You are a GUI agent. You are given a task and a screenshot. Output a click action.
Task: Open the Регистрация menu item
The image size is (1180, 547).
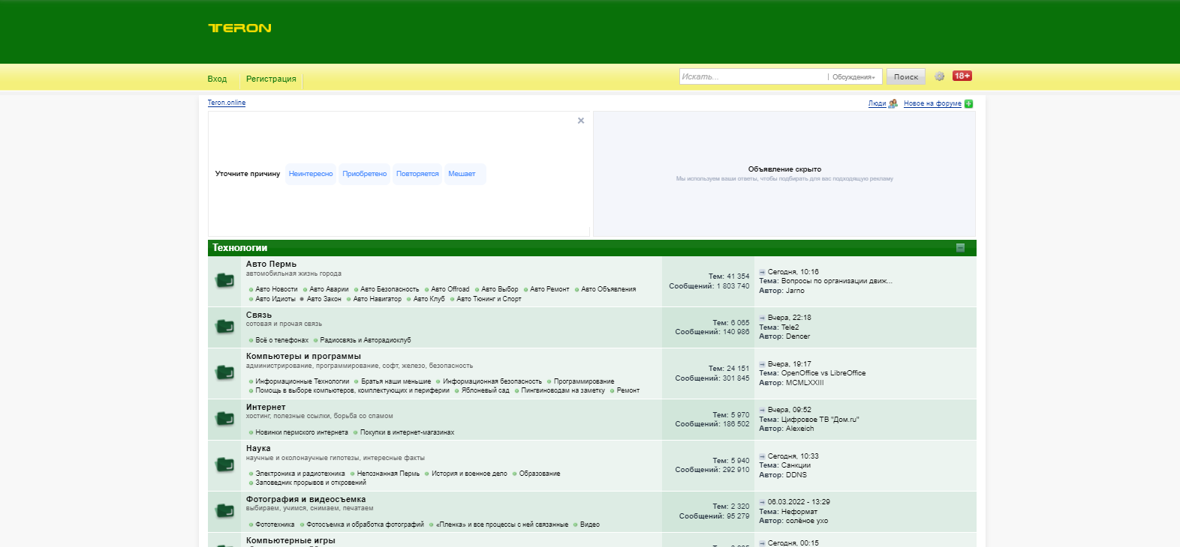[271, 79]
